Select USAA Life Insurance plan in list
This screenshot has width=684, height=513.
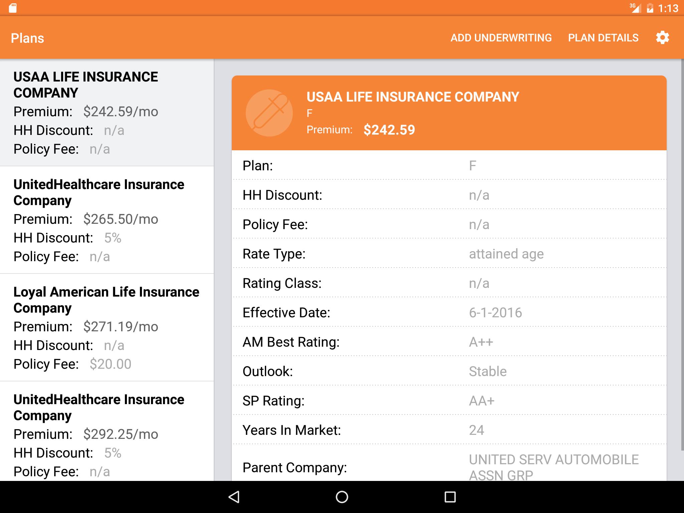[107, 113]
